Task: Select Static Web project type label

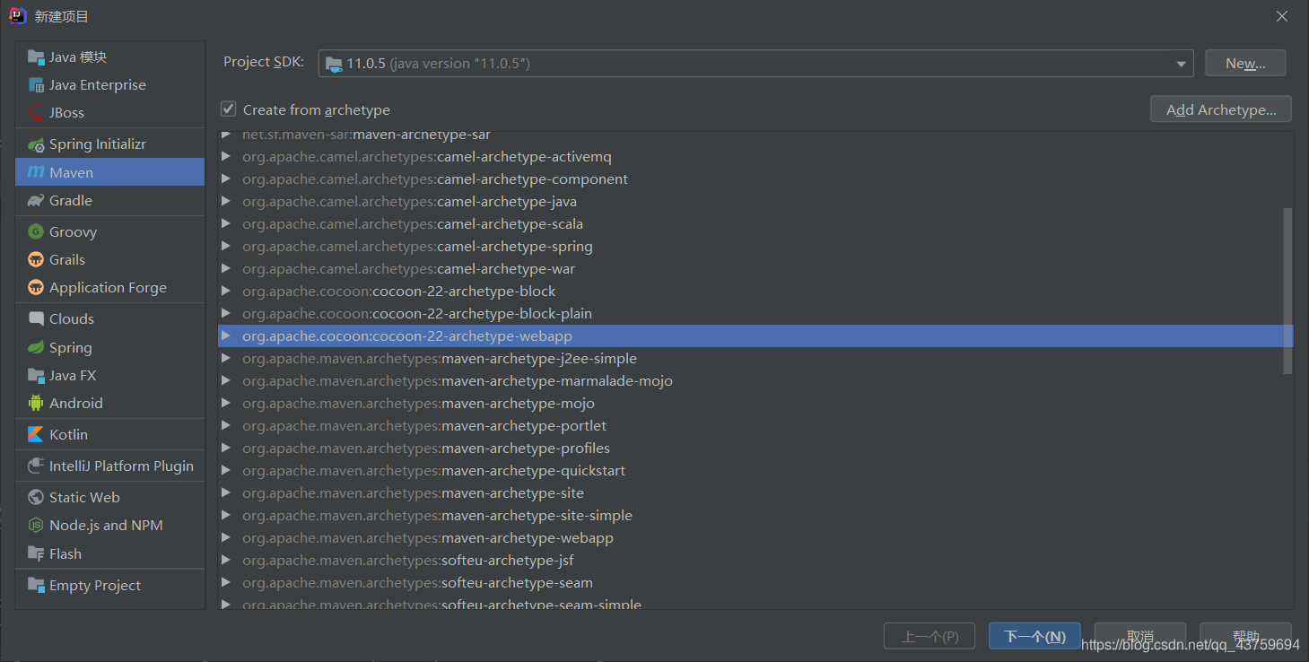Action: click(84, 498)
